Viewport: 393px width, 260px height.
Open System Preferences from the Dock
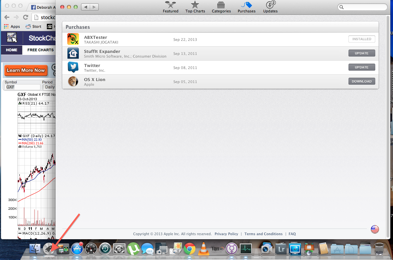point(119,249)
